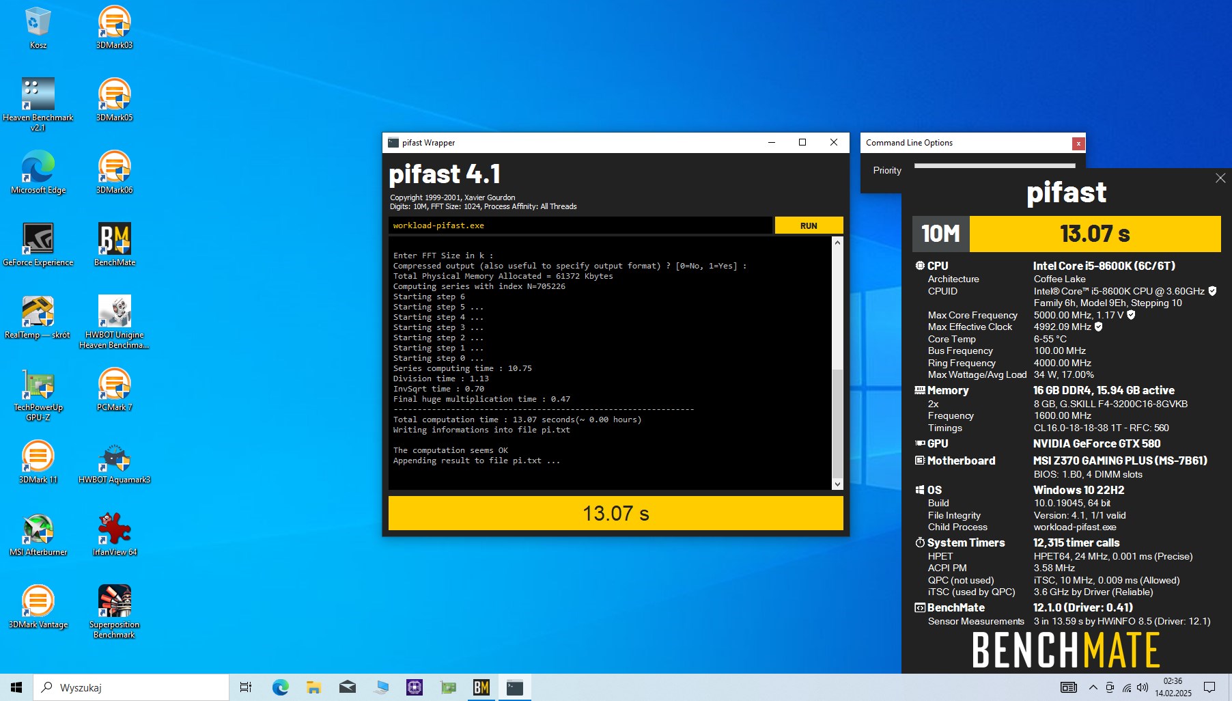Open the GPU card taskbar icon
Screen dimensions: 1232x701
[448, 687]
